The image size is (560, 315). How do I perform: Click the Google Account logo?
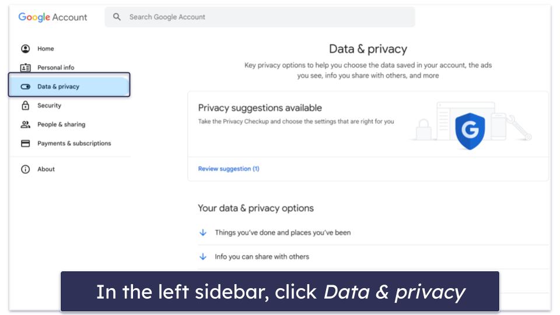[x=52, y=17]
